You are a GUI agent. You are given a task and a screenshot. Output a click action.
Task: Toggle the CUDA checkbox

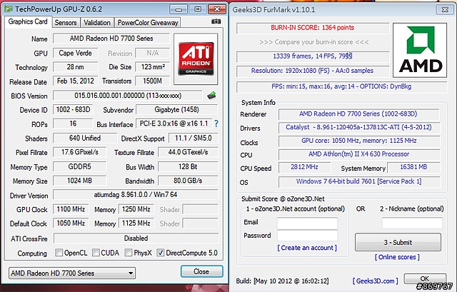point(96,252)
